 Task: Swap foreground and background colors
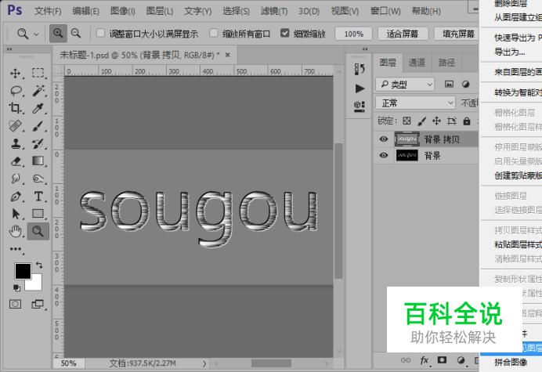(39, 265)
